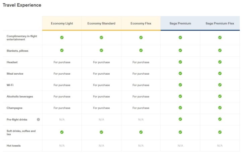Click the Saga Premium Flex checkmark for Pre-flight drinks
The height and width of the screenshot is (155, 244).
pos(220,119)
